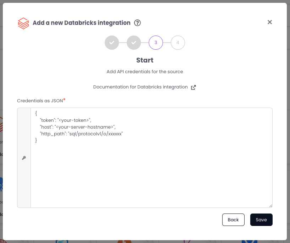Go to completed step two checkmark
Viewport: 290px width, 243px height.
pos(133,43)
